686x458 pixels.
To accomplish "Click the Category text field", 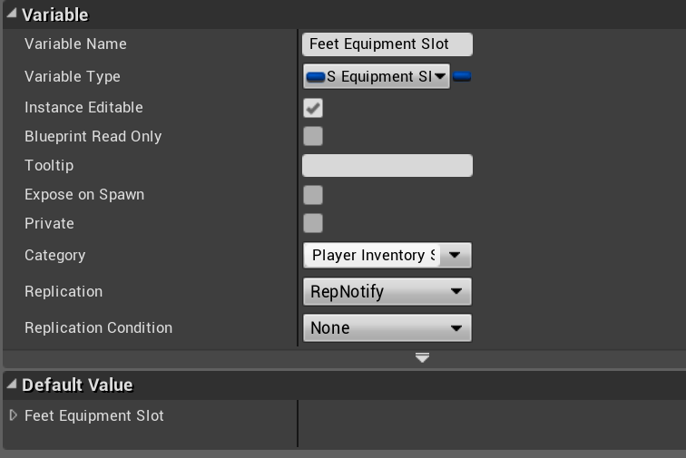I will [370, 256].
